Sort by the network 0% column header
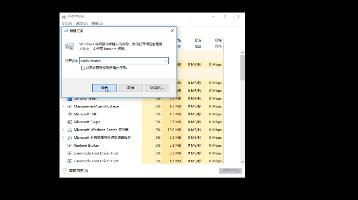358x200 pixels. click(213, 43)
